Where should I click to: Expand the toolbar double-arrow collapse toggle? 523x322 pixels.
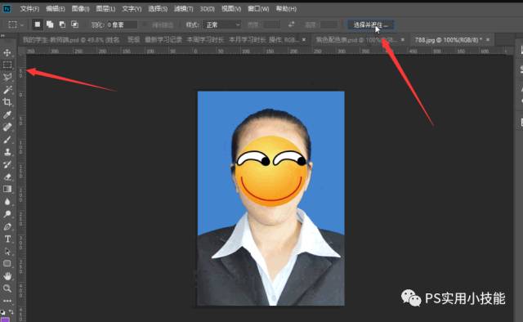[x=2, y=36]
